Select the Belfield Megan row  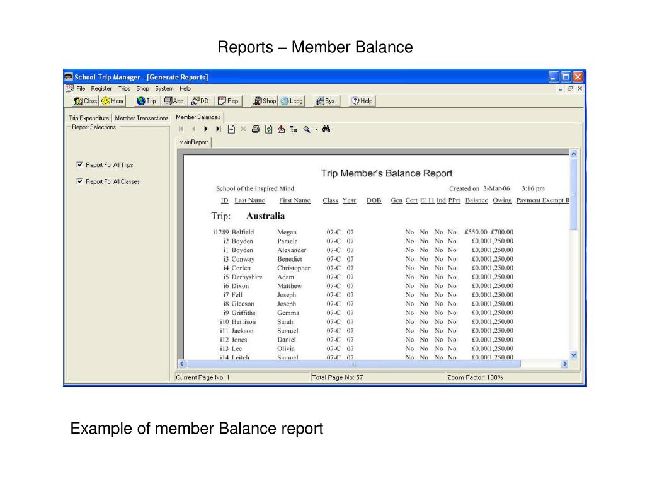363,232
